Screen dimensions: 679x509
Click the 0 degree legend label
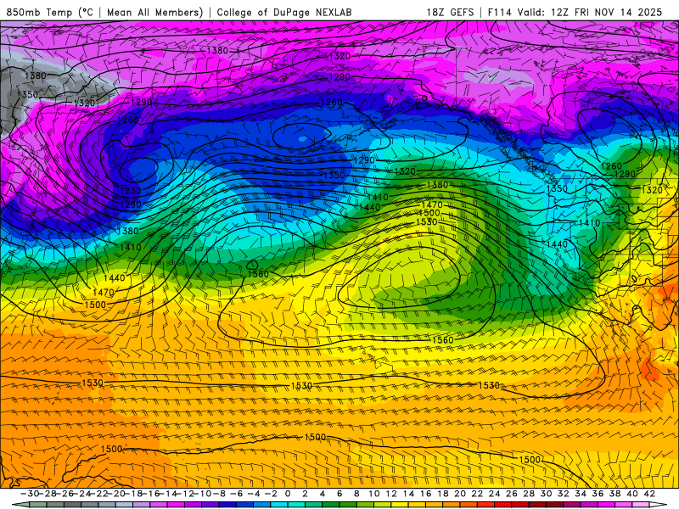tap(288, 494)
